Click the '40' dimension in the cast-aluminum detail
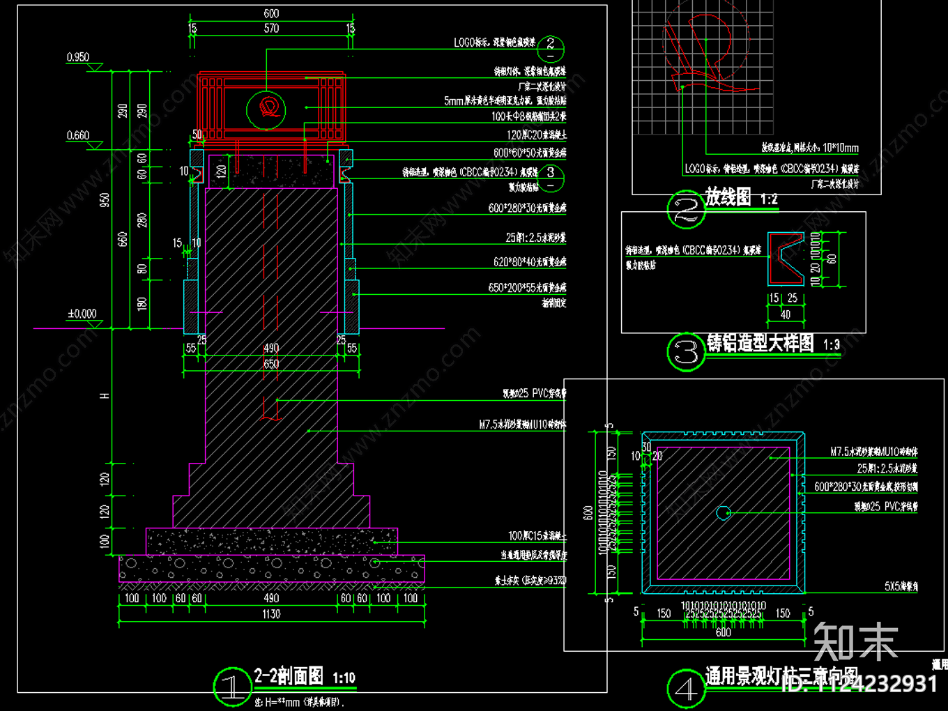This screenshot has height=711, width=948. point(786,314)
